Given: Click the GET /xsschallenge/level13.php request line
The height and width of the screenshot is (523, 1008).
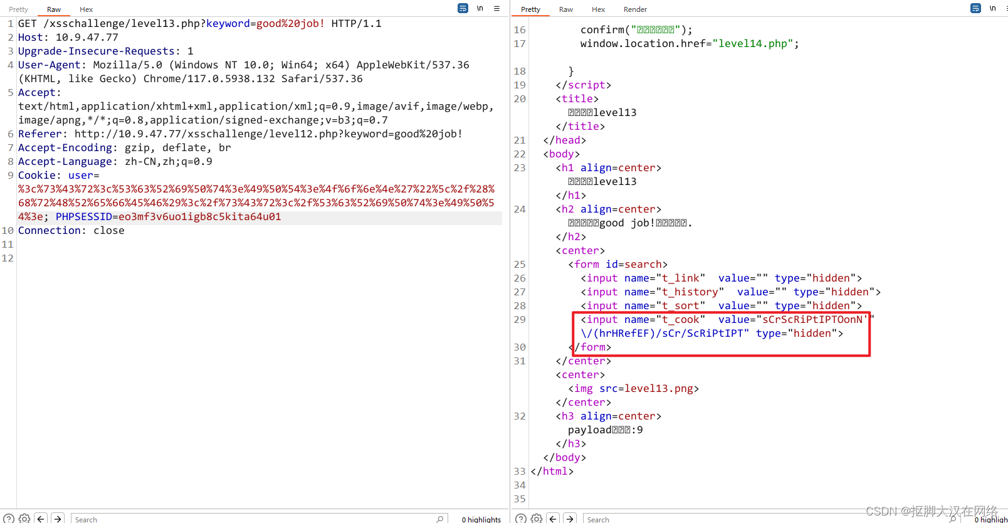Looking at the screenshot, I should [199, 23].
